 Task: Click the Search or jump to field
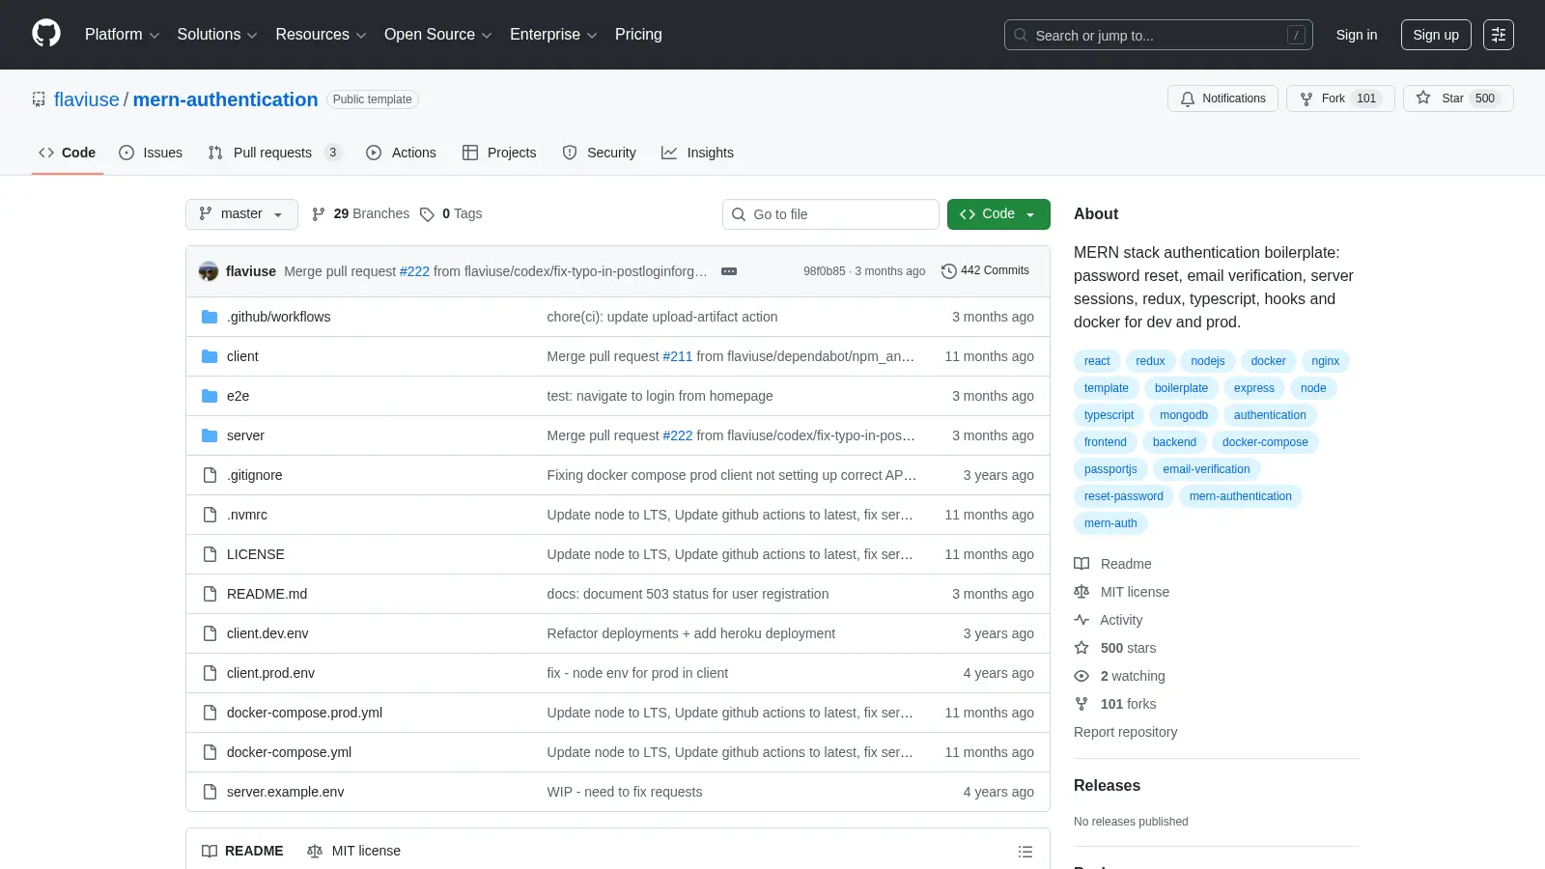coord(1159,35)
